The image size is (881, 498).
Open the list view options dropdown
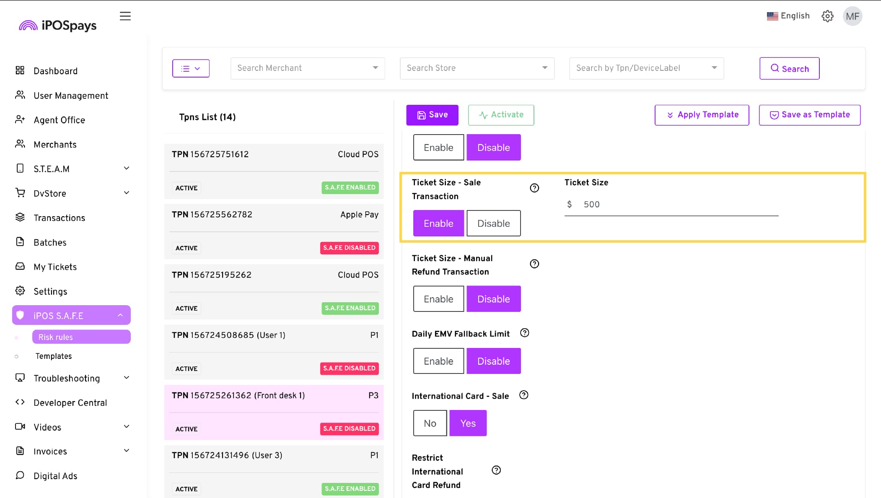(x=191, y=68)
